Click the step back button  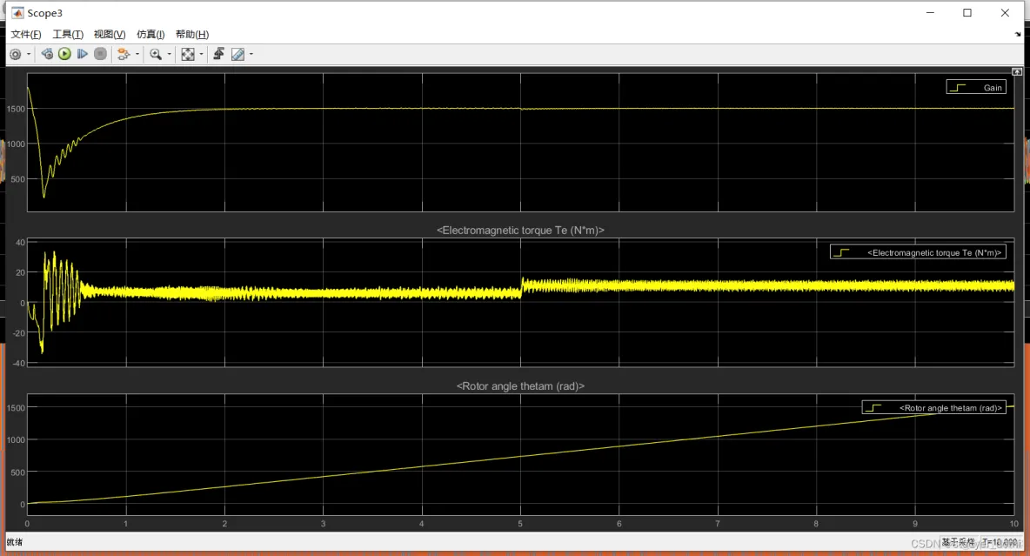pyautogui.click(x=47, y=54)
